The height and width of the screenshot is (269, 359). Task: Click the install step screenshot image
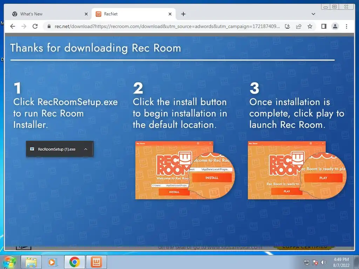pyautogui.click(x=185, y=170)
